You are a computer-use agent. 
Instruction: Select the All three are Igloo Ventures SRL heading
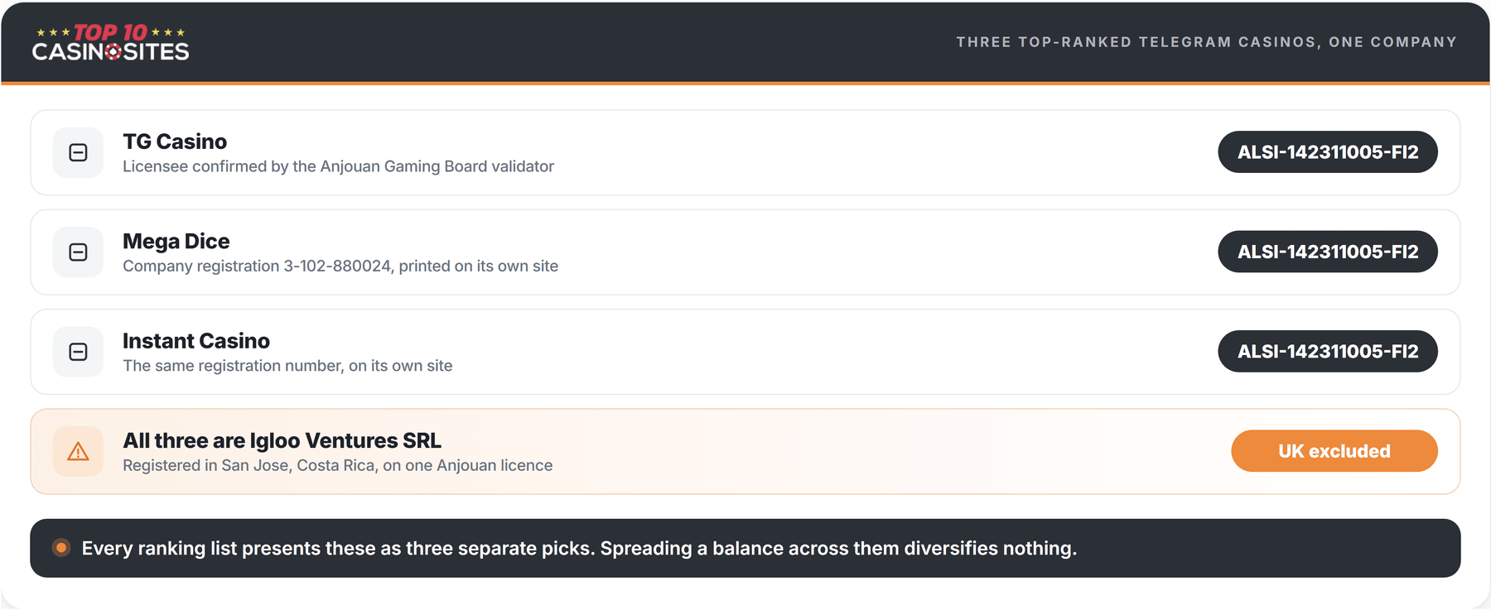click(282, 440)
